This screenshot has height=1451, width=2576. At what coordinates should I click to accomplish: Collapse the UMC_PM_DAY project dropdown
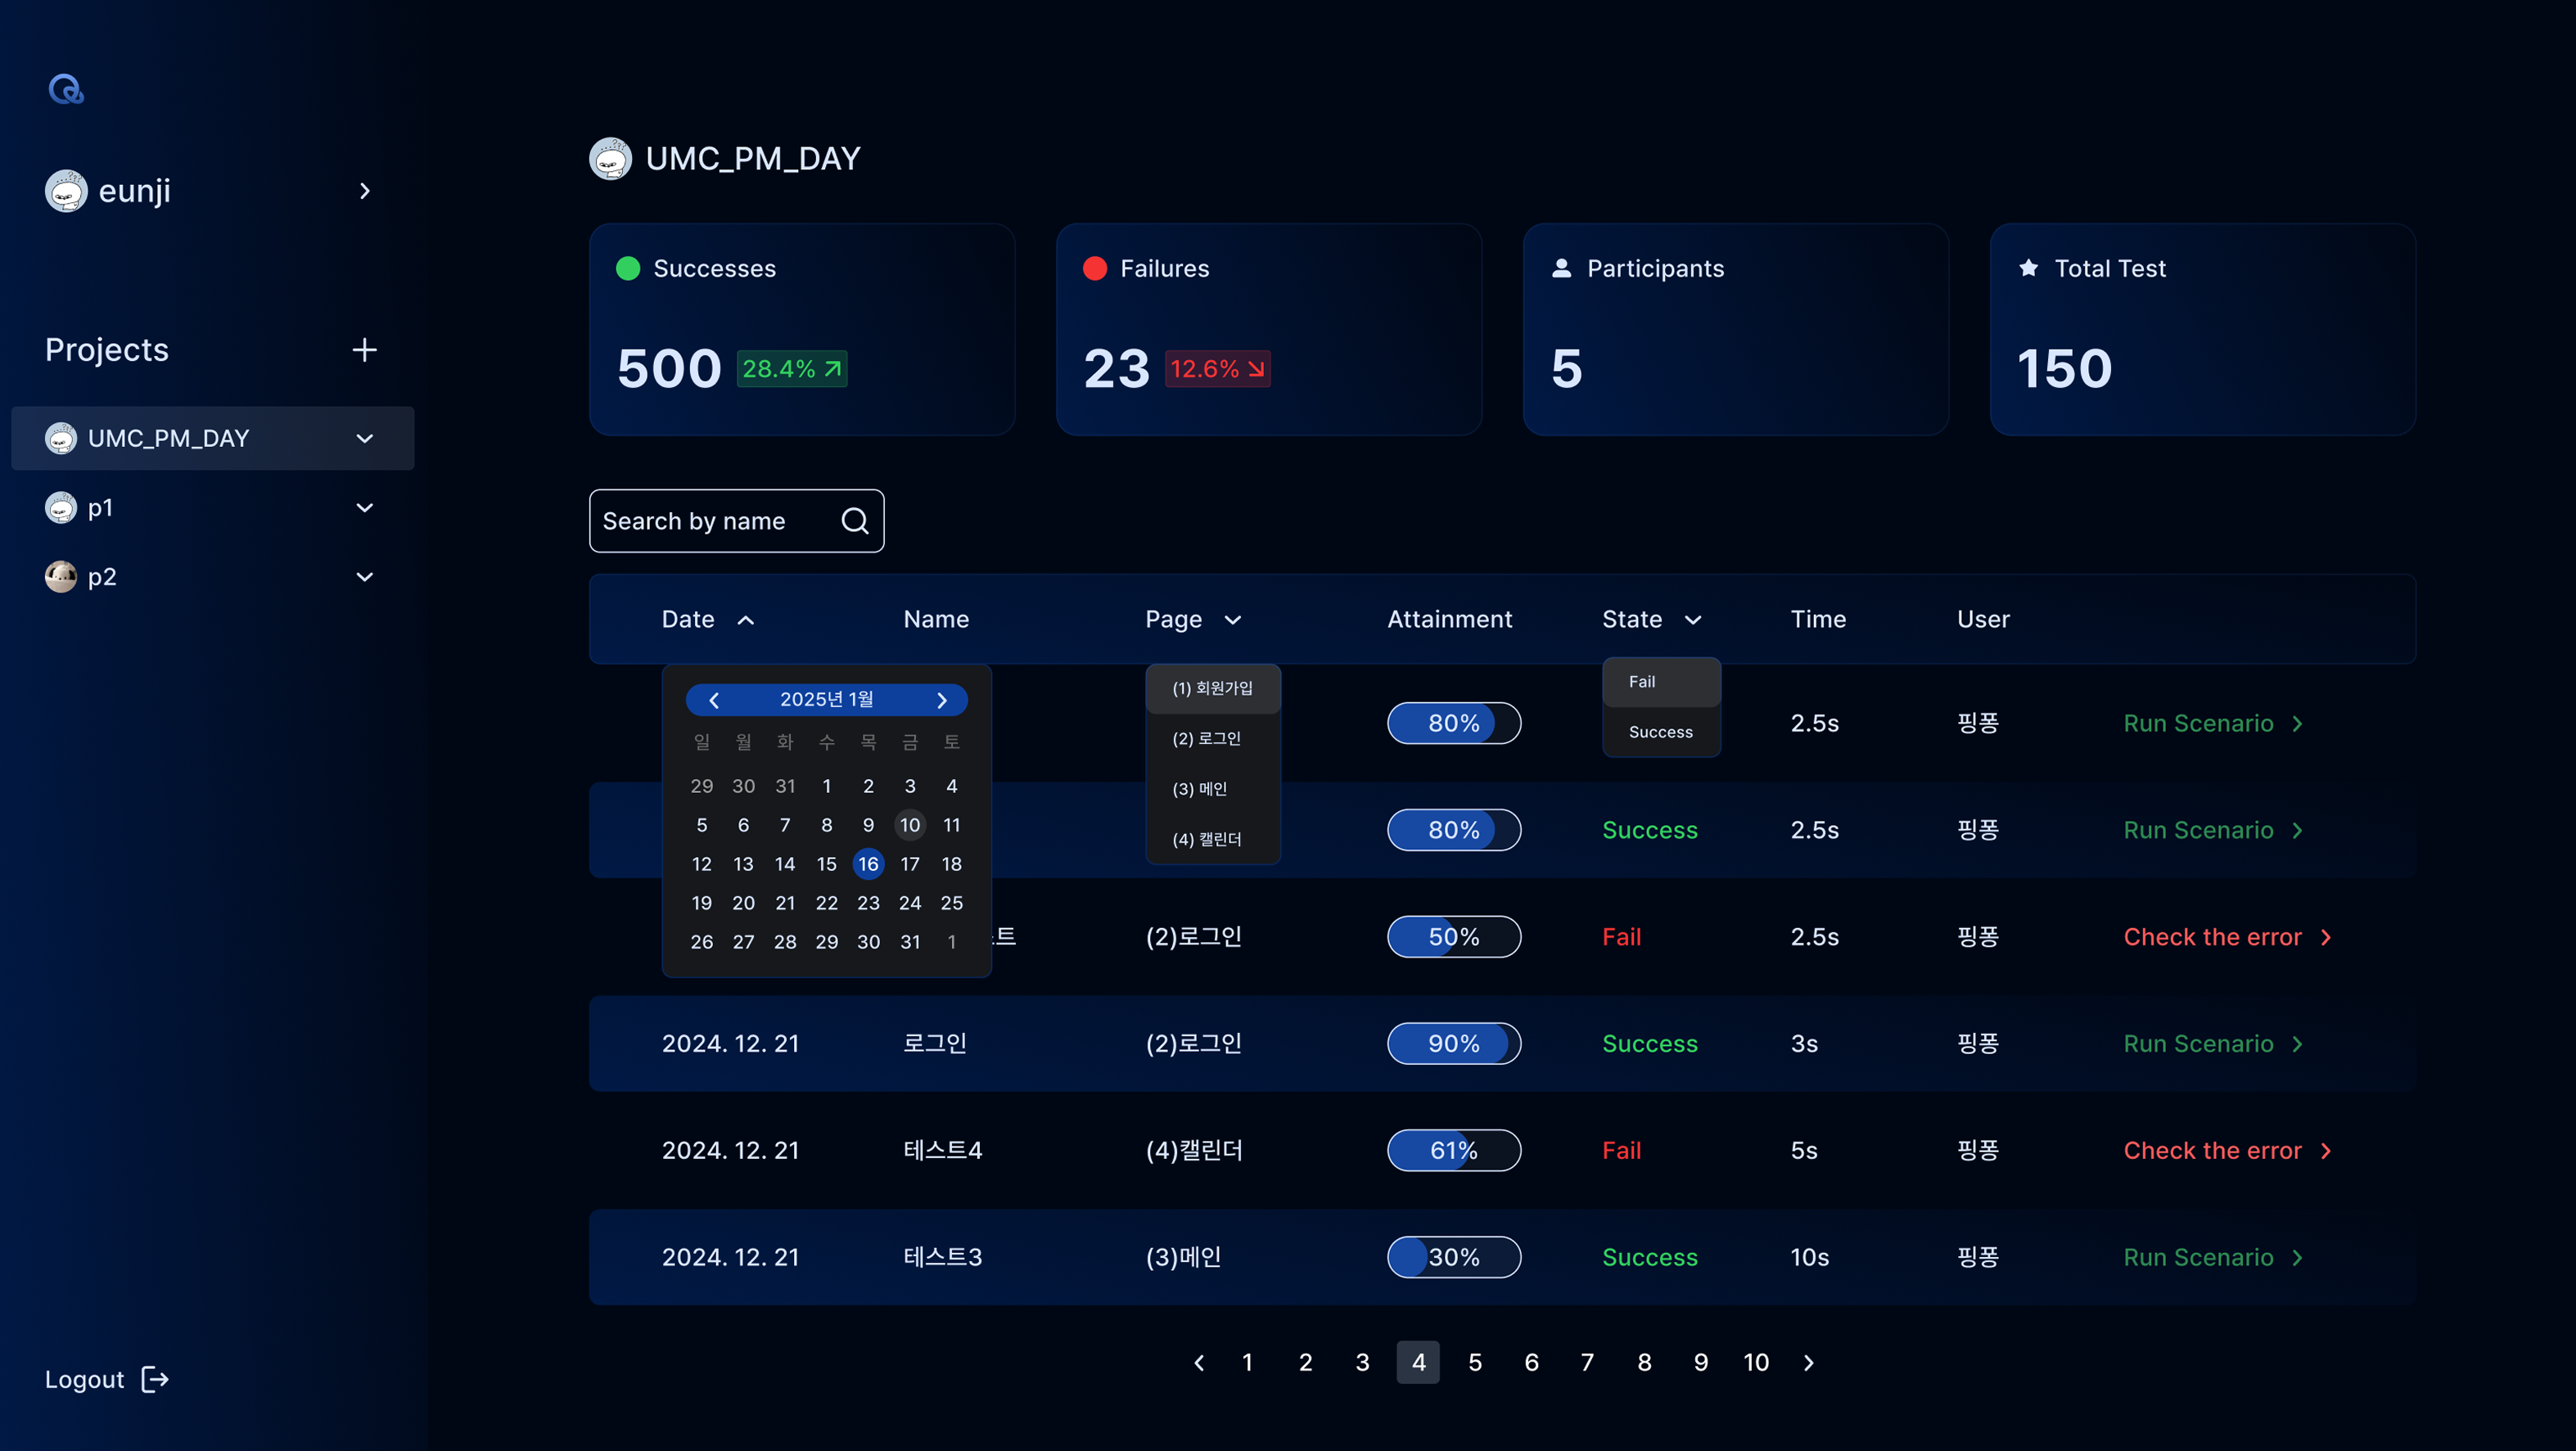point(364,438)
